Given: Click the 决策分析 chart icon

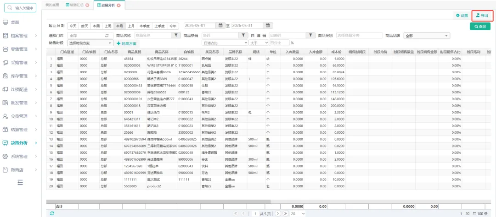Looking at the screenshot, I should click(x=5, y=143).
